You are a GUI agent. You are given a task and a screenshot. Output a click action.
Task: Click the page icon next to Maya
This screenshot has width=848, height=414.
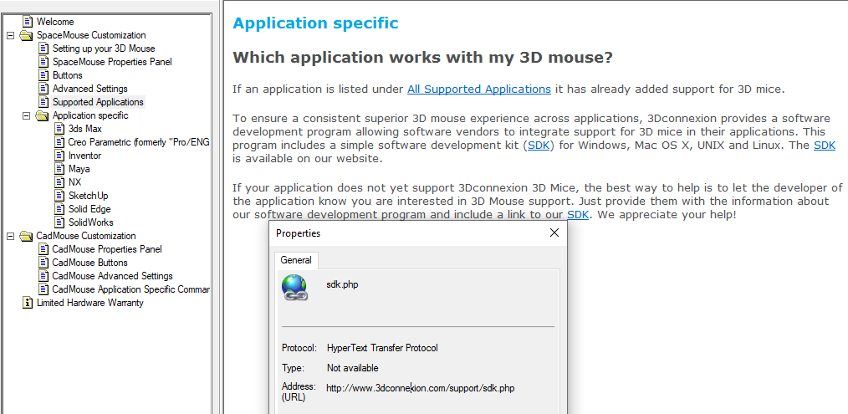pos(59,169)
